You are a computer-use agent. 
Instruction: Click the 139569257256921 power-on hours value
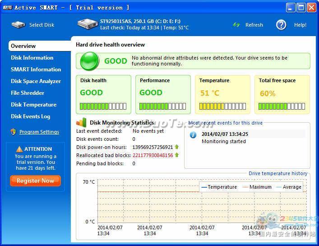click(153, 147)
